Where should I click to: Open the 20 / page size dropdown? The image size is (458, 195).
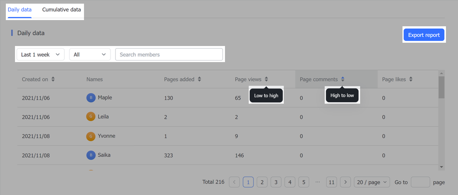[372, 182]
